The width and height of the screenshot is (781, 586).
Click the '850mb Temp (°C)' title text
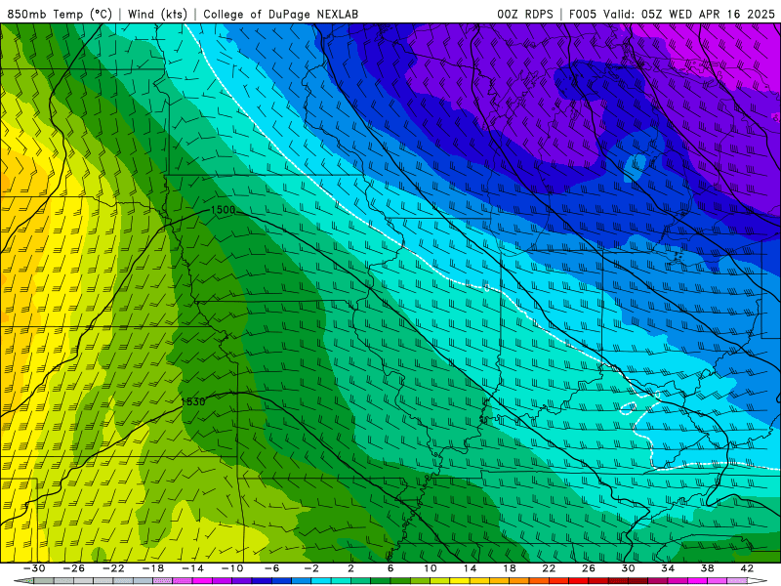[x=60, y=14]
